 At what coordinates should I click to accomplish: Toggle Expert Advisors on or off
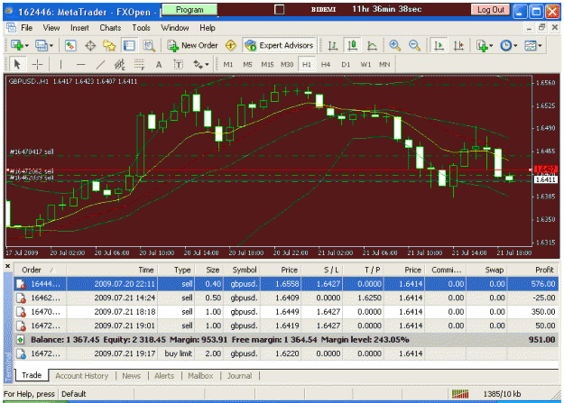click(279, 46)
